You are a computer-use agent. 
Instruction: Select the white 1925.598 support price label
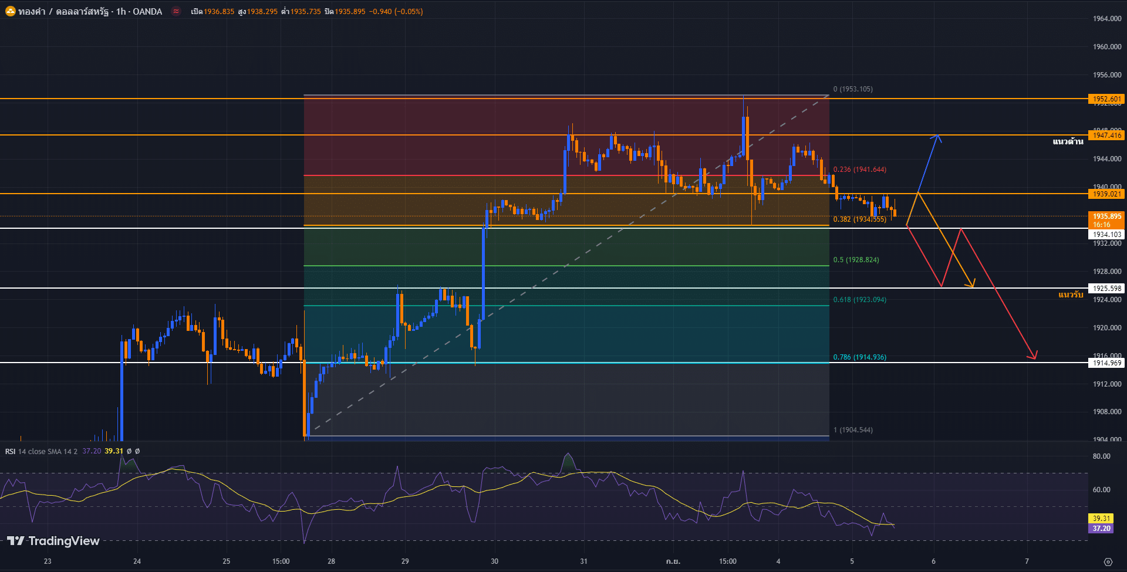1106,289
